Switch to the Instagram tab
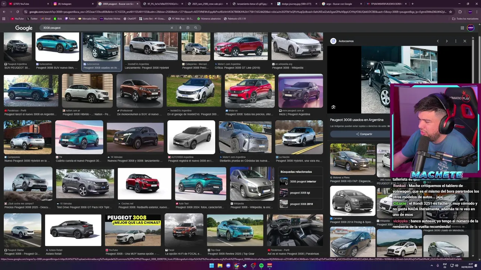This screenshot has height=270, width=481. click(73, 4)
